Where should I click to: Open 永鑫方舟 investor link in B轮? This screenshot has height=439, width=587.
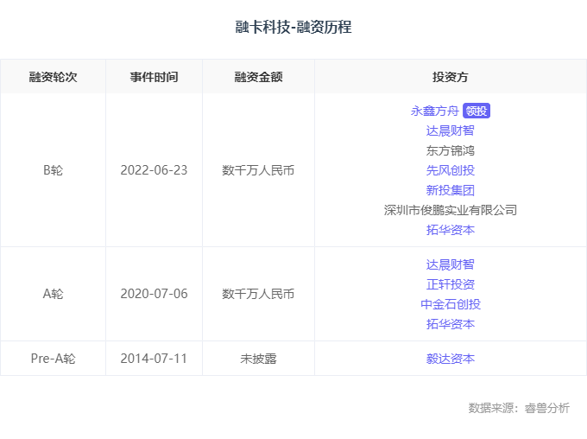coord(434,111)
